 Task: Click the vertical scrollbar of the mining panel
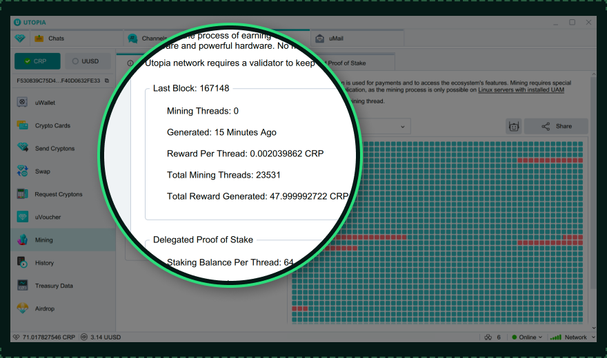[593, 182]
